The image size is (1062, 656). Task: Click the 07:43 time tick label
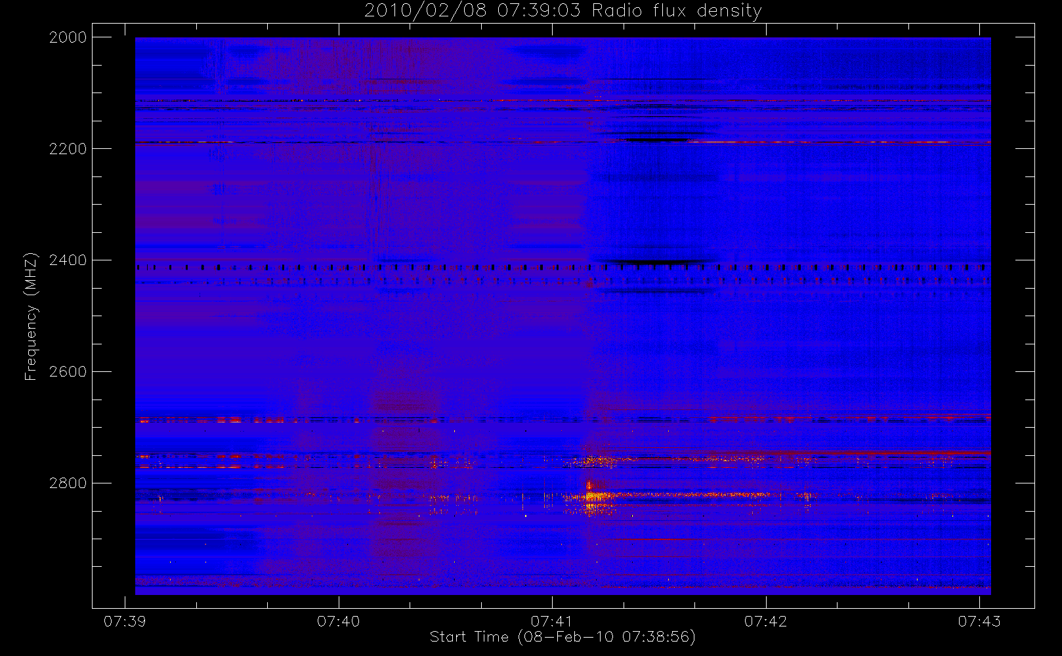[x=979, y=621]
